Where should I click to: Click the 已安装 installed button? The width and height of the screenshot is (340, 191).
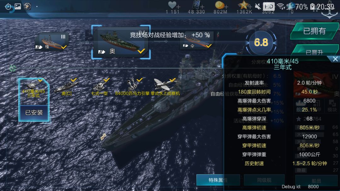point(34,112)
